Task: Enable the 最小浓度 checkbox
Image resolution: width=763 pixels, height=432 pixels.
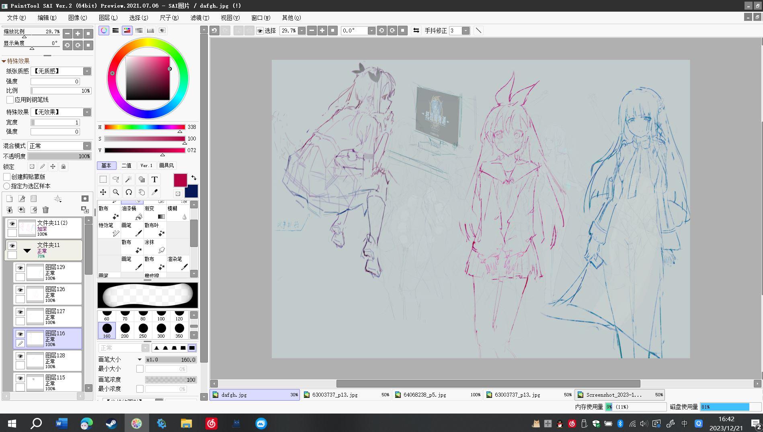Action: [140, 389]
